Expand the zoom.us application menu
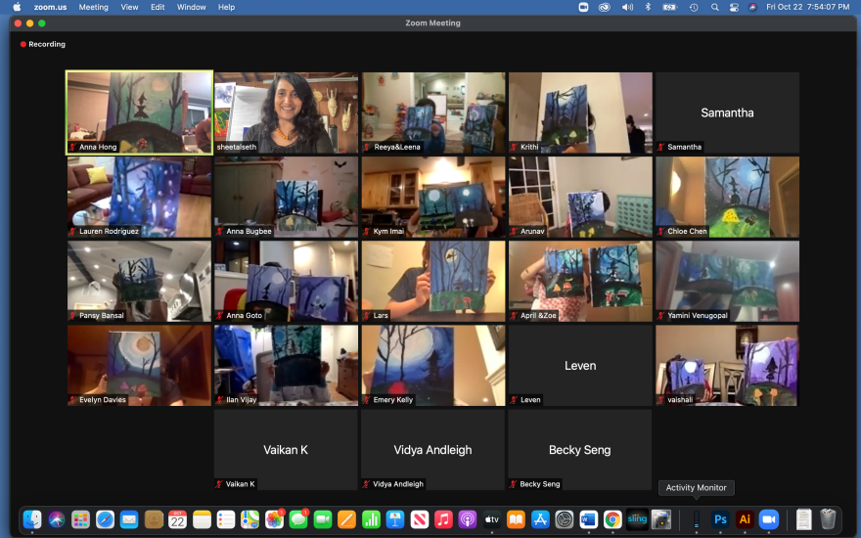Screen dimensions: 861x538 point(50,7)
